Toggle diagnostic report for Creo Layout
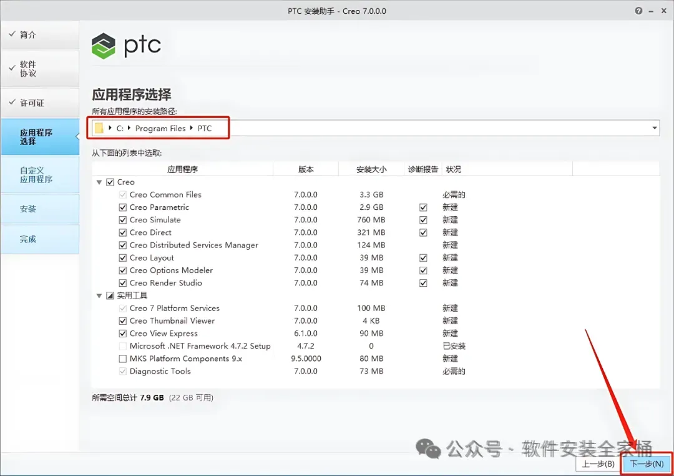 [x=423, y=258]
